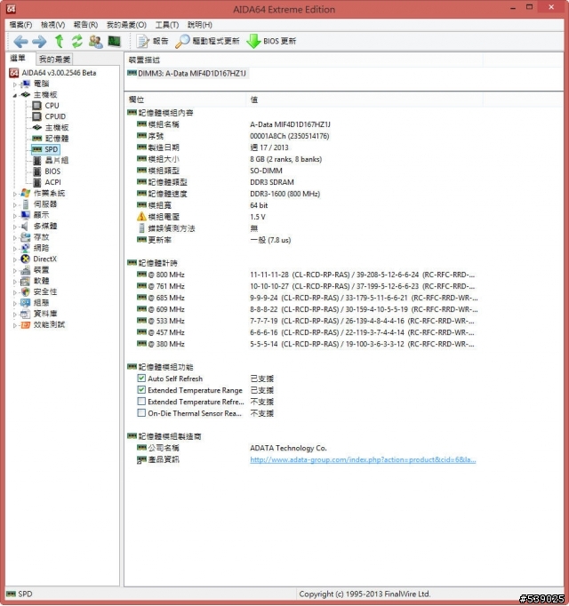Image resolution: width=569 pixels, height=606 pixels.
Task: Open the report toolbar button
Action: pos(152,41)
